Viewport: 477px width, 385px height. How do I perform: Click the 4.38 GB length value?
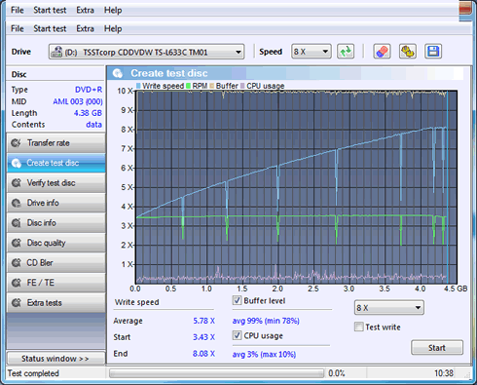(88, 113)
